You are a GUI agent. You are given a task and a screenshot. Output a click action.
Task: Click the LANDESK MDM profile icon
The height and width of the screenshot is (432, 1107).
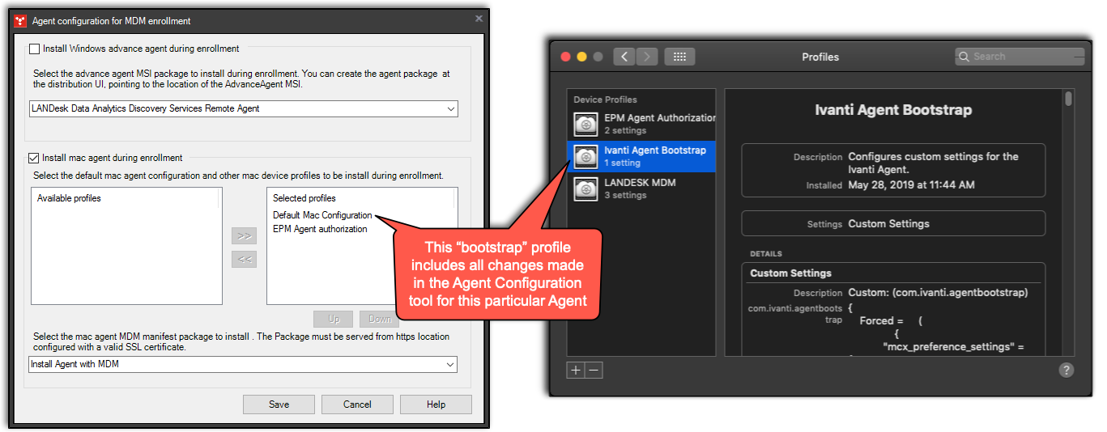[585, 188]
